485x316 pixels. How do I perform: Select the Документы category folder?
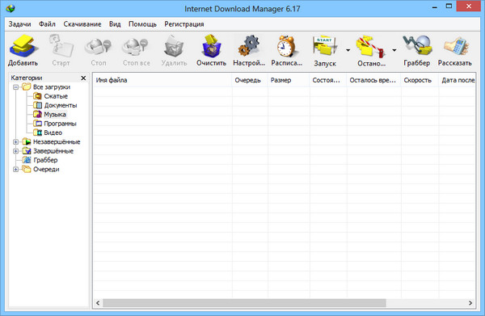pos(55,105)
